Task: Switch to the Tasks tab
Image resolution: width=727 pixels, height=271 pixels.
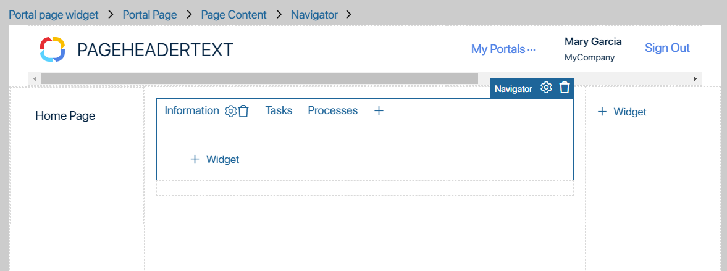Action: [x=279, y=110]
